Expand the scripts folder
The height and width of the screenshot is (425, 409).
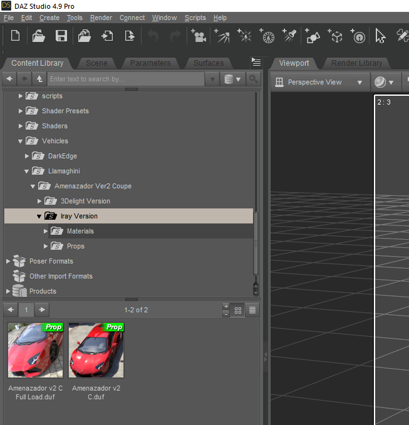(20, 96)
